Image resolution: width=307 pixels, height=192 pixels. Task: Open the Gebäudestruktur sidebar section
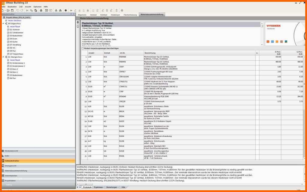tap(38, 161)
